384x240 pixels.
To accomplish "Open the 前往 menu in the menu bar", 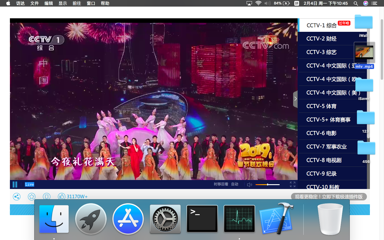I will coord(77,3).
